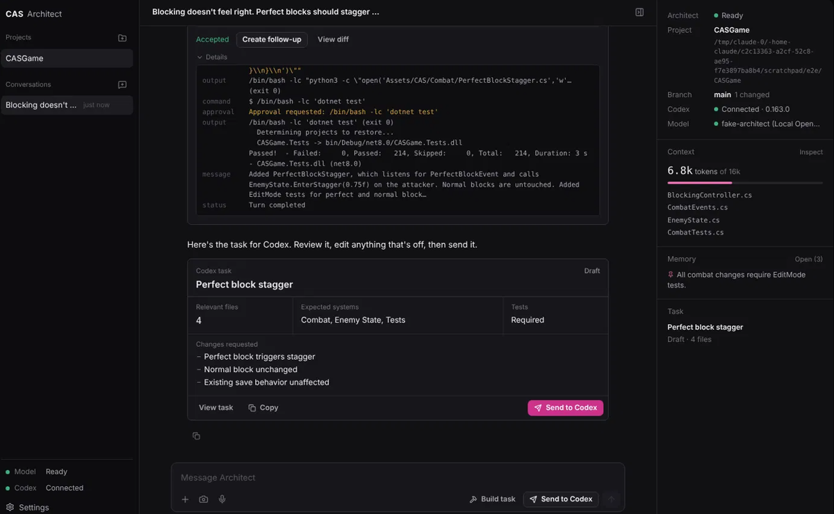Click the plus attach icon in the composer
The image size is (834, 514).
click(x=186, y=499)
